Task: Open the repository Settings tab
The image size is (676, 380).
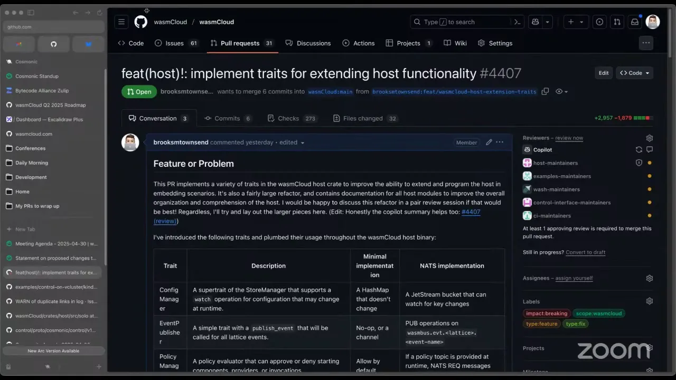Action: click(x=495, y=43)
